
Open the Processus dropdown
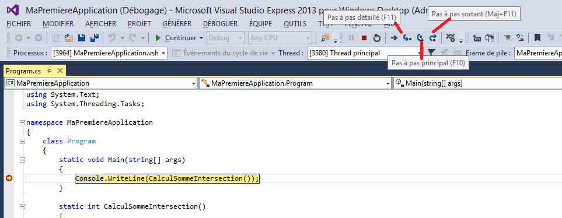[109, 53]
